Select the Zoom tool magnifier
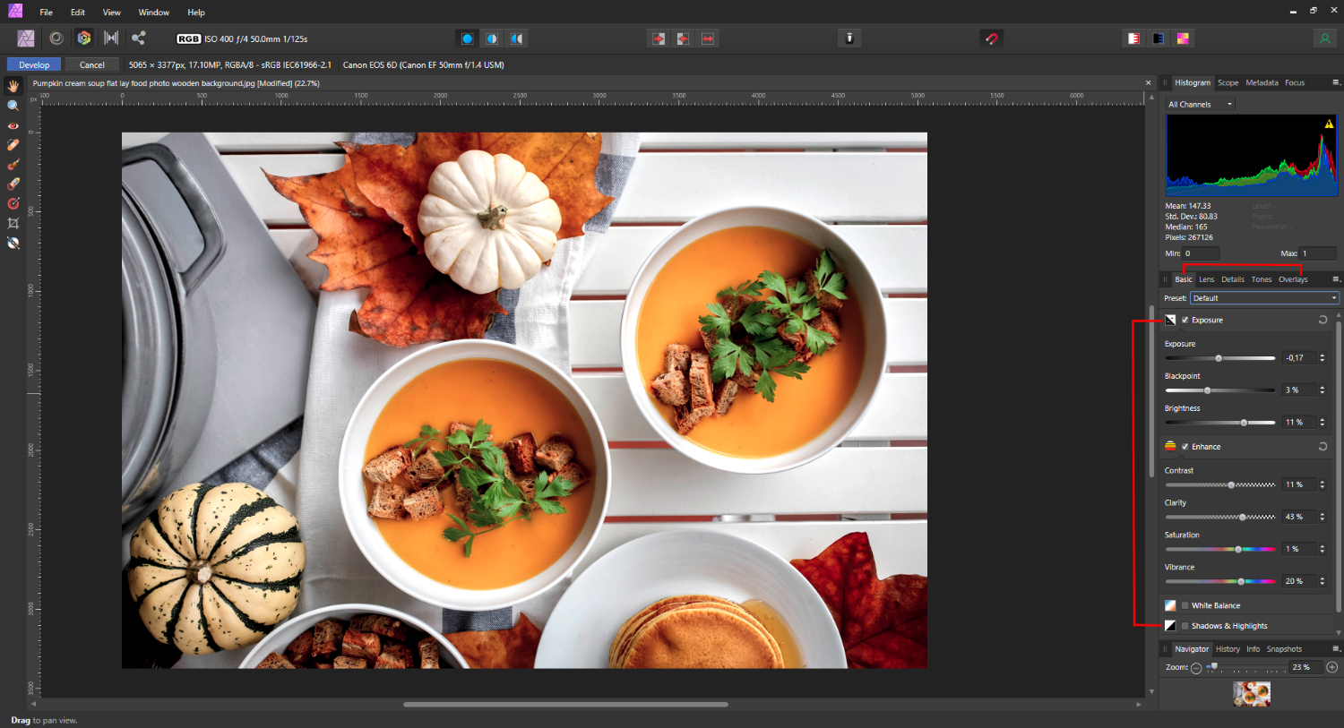 (13, 106)
